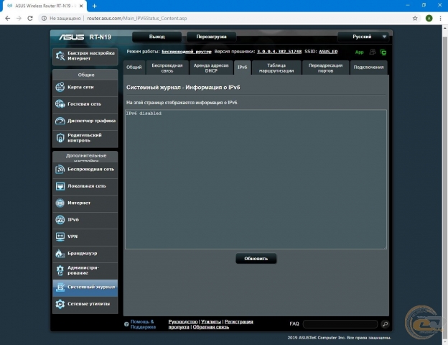The width and height of the screenshot is (448, 345).
Task: Switch to Переадресация портов tab
Action: coord(325,68)
